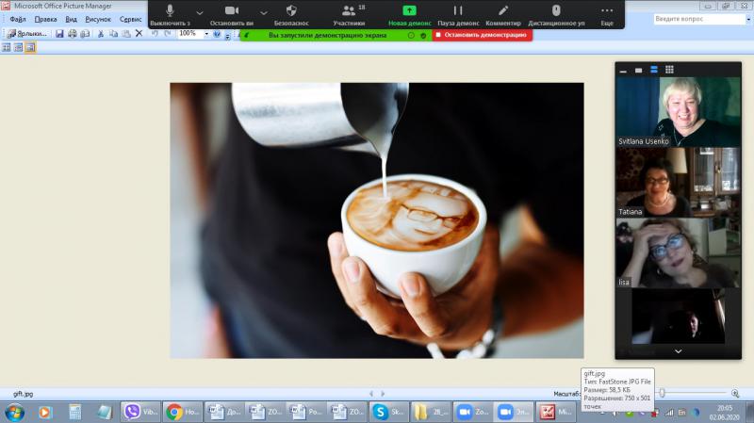Screen dimensions: 754x423
Task: Switch Zoom panel to single speaker view
Action: click(639, 70)
